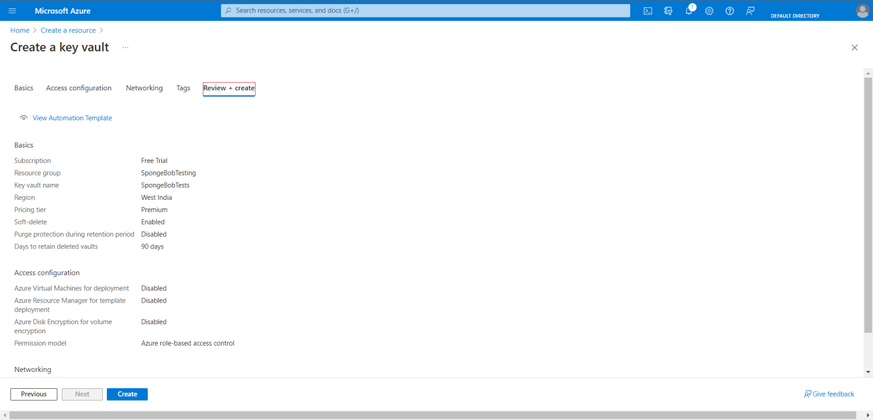Switch to the Access configuration tab
This screenshot has width=873, height=420.
click(x=79, y=88)
